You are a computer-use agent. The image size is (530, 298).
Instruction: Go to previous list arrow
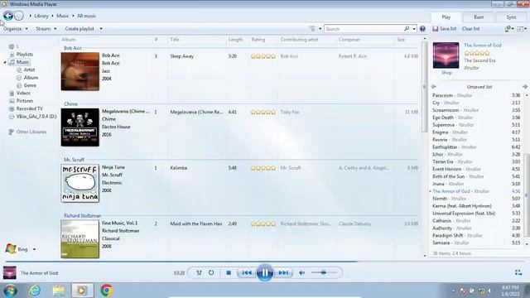click(434, 87)
